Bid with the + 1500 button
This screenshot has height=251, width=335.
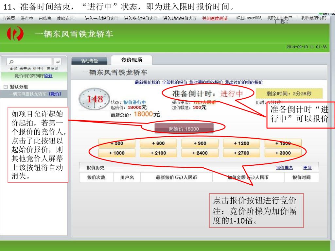[283, 143]
